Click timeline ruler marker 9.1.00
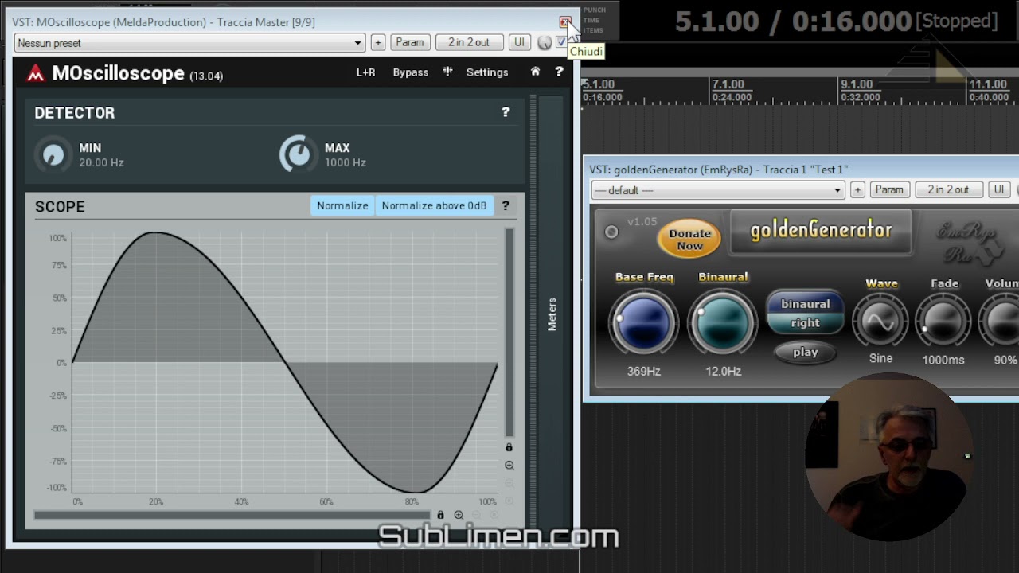This screenshot has height=573, width=1019. coord(857,84)
